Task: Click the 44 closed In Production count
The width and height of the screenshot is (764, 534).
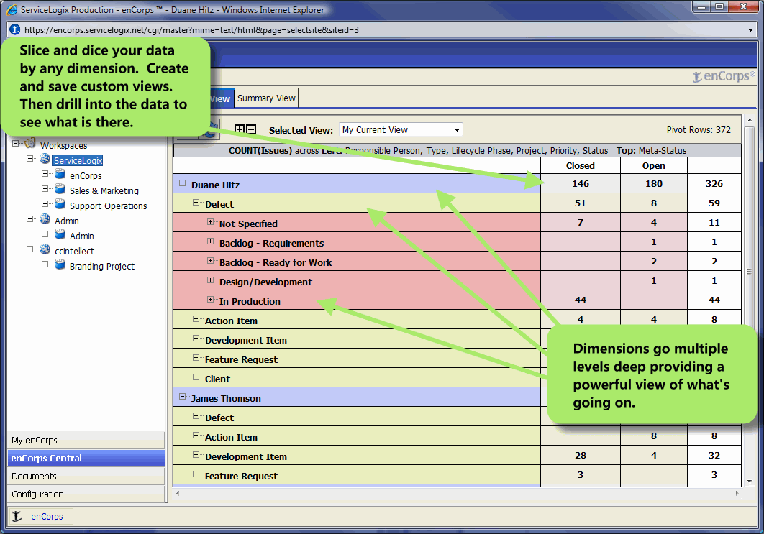Action: [581, 300]
